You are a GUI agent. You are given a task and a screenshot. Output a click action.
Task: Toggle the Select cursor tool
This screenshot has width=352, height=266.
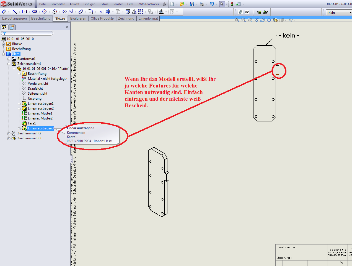coord(221,4)
